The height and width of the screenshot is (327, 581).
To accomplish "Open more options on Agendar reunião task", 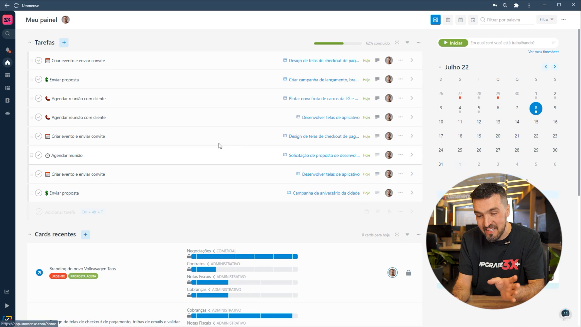I will click(x=400, y=155).
